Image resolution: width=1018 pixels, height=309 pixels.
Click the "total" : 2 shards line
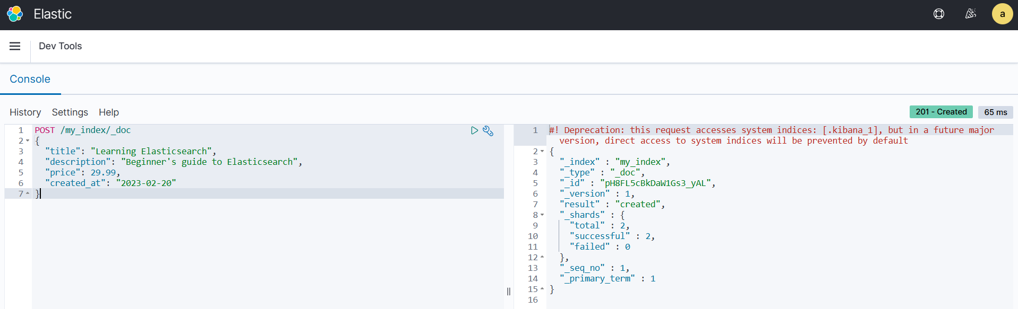pyautogui.click(x=600, y=226)
